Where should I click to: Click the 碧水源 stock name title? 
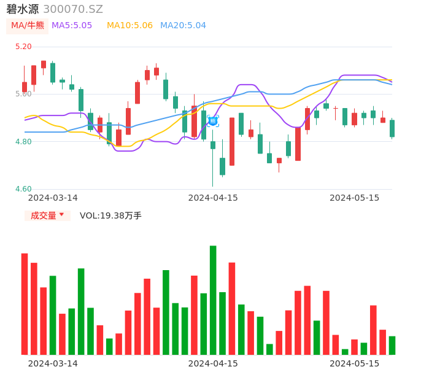23,9
